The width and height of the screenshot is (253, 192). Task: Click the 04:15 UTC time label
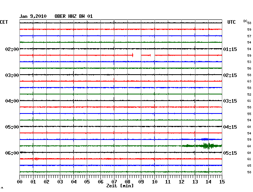click(x=230, y=127)
